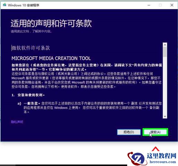
Task: Minimize the Windows 10 安装程序 window
Action: (x=149, y=5)
